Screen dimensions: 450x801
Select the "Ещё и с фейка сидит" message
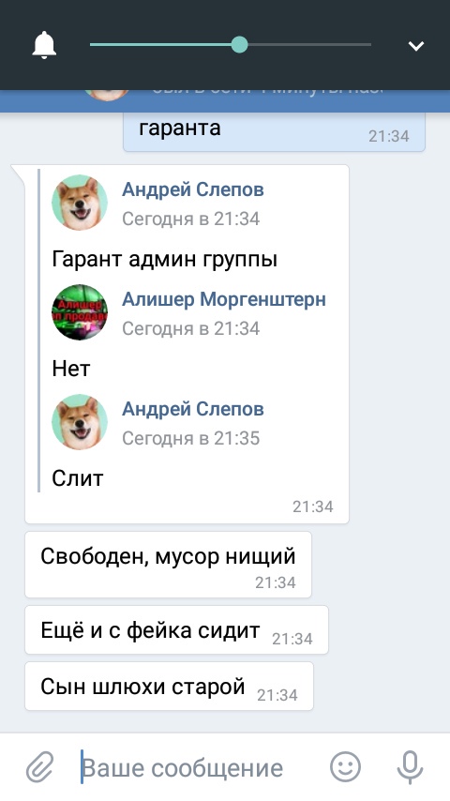pos(177,630)
